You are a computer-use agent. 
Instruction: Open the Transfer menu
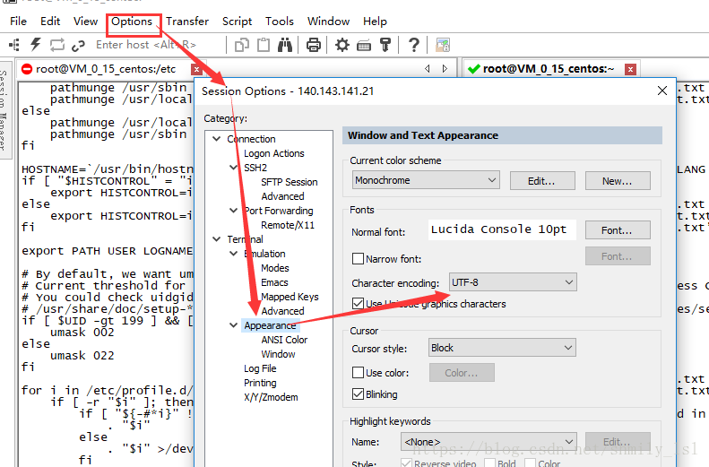point(187,22)
